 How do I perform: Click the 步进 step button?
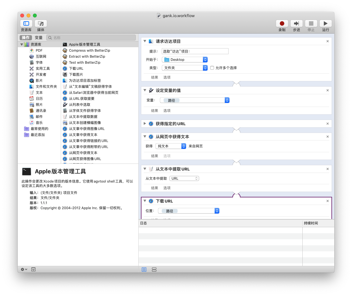tap(297, 23)
